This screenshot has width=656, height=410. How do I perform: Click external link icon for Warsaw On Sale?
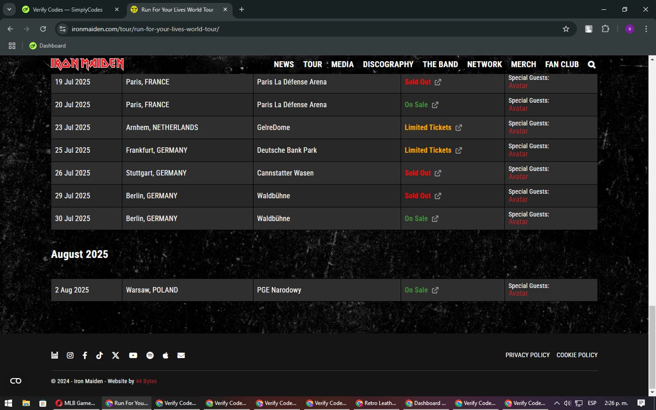click(x=435, y=290)
